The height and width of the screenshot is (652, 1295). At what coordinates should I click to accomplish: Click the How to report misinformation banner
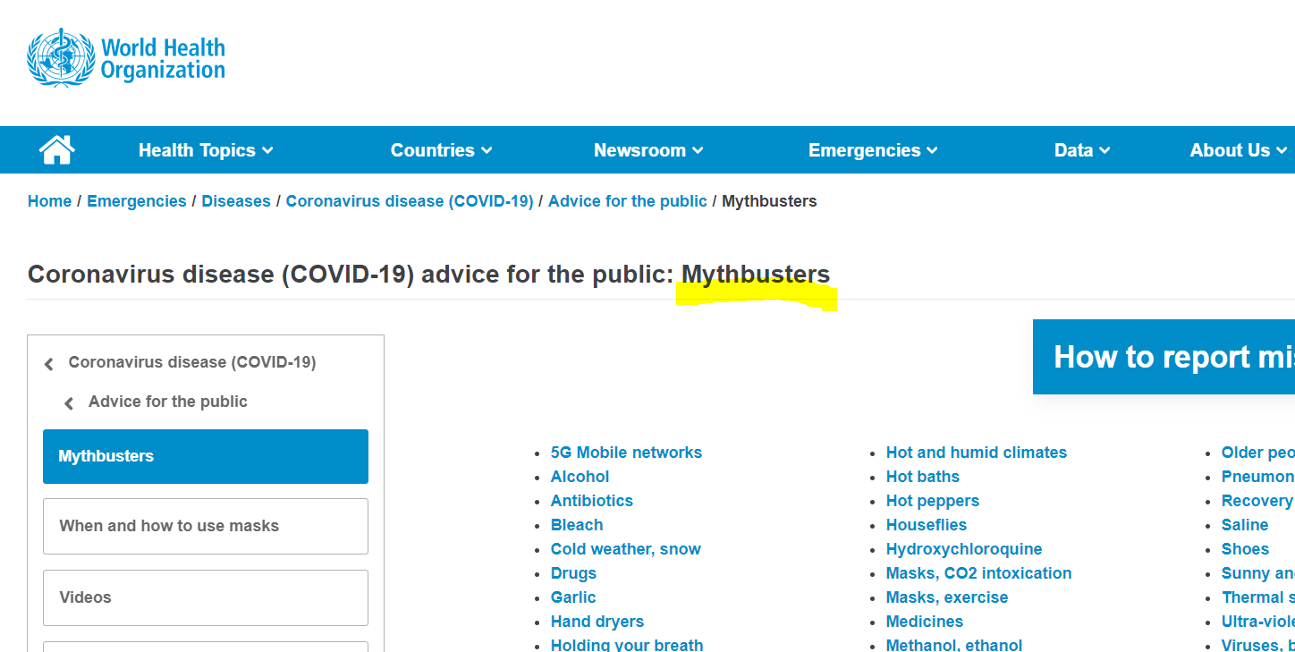[1164, 357]
